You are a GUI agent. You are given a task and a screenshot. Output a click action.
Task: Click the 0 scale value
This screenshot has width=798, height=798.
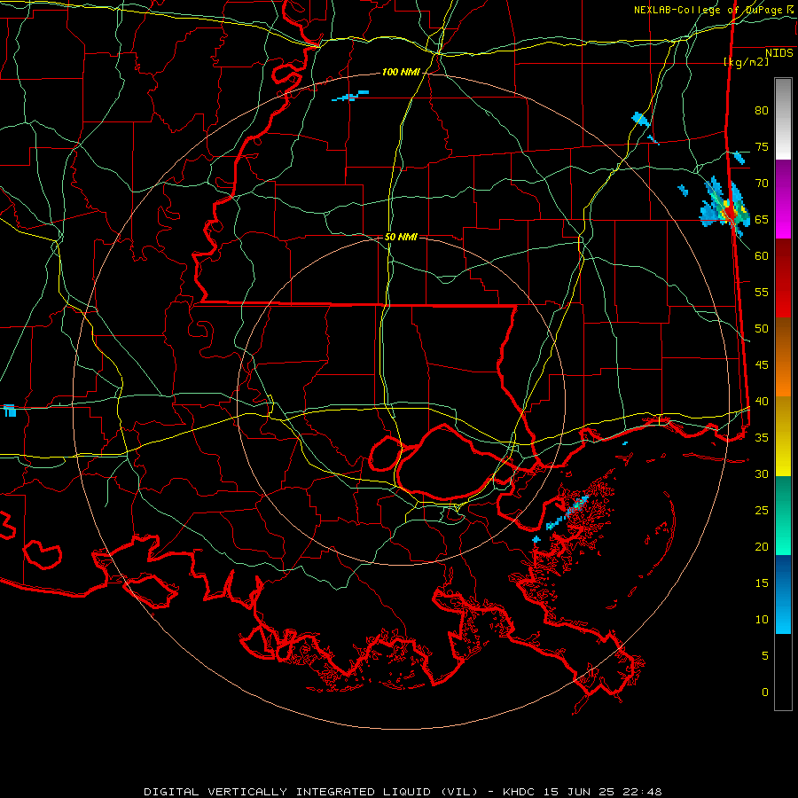point(765,692)
